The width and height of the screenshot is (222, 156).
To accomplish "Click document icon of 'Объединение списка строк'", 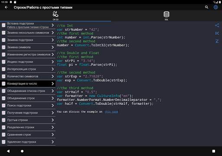I will coord(3,91).
